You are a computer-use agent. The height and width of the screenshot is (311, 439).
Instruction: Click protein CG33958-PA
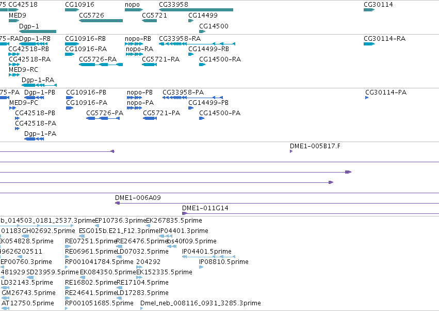pyautogui.click(x=192, y=98)
